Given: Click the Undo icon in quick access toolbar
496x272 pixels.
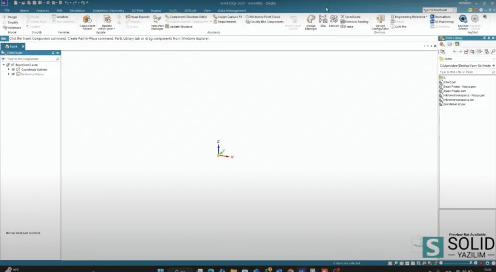Looking at the screenshot, I should tap(66, 3).
